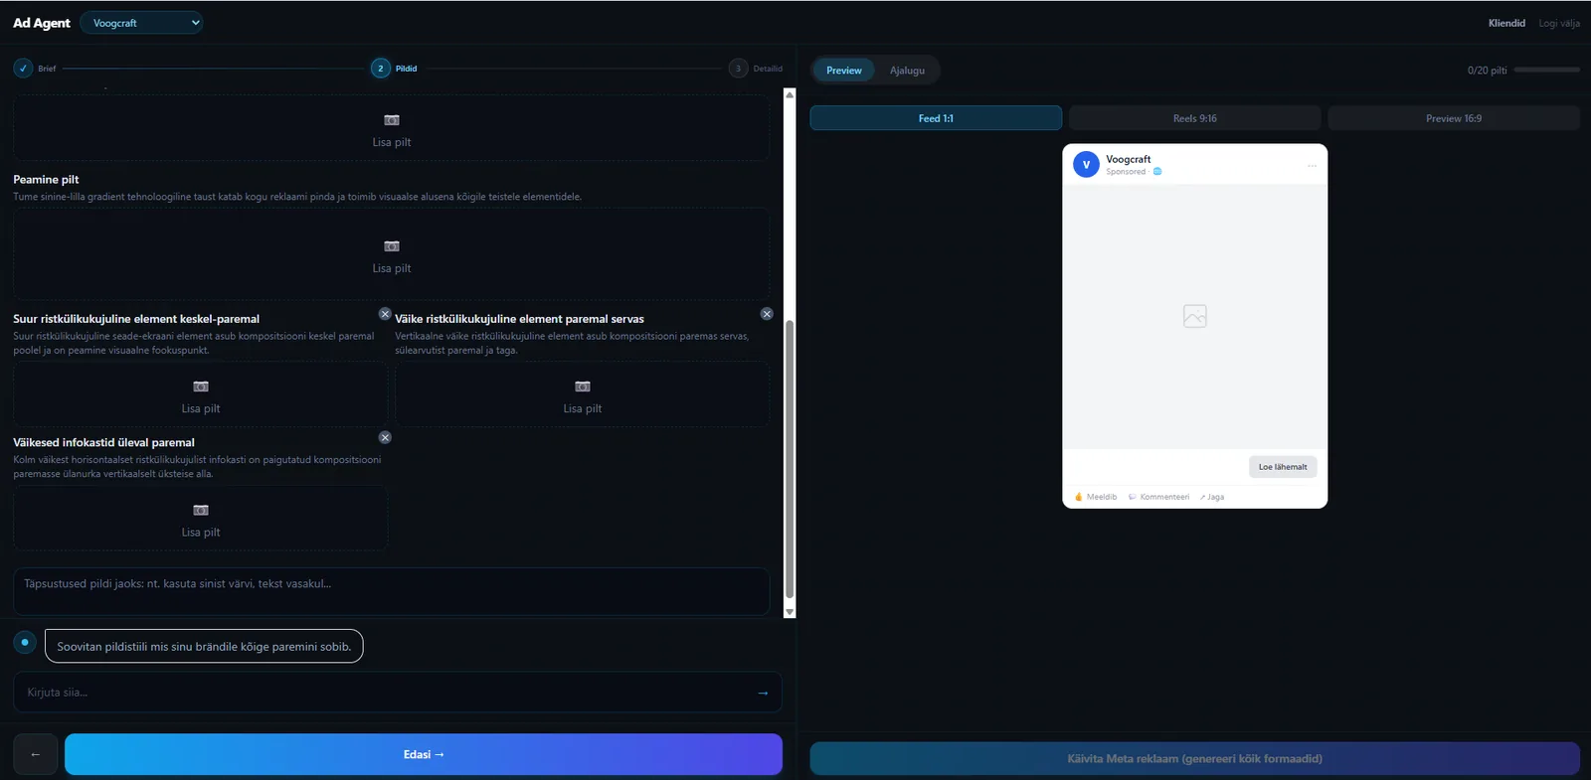Image resolution: width=1591 pixels, height=780 pixels.
Task: Open the Voogcraft client dropdown
Action: point(141,23)
